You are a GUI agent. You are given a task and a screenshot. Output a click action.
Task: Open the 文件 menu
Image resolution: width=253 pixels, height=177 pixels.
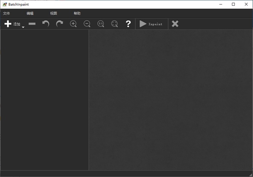click(6, 13)
